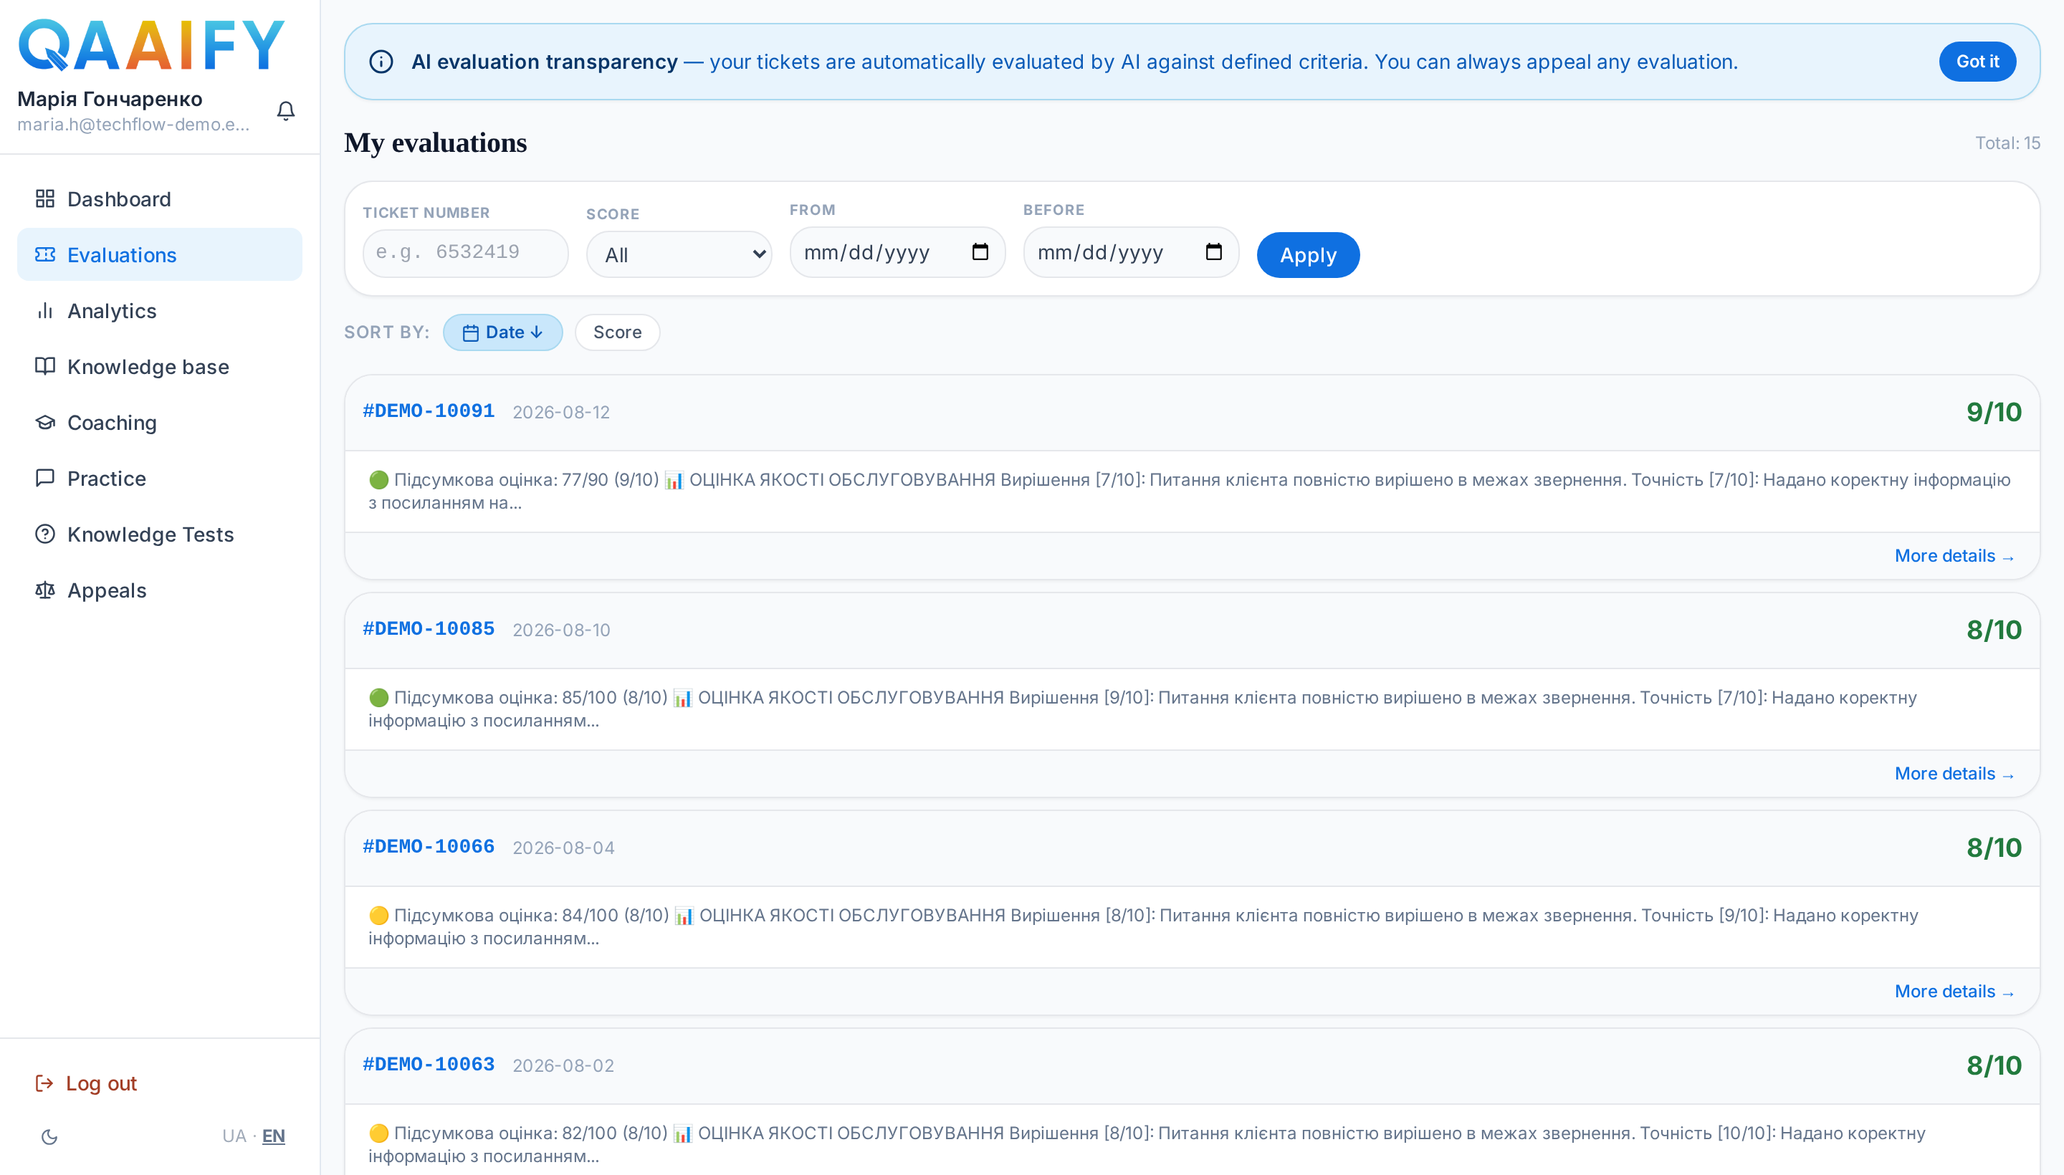Open Knowledge base menu item
Viewport: 2064px width, 1175px height.
click(160, 366)
